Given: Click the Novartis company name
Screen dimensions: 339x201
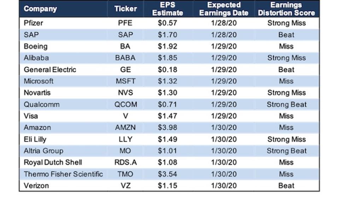Looking at the screenshot, I should pos(37,93).
